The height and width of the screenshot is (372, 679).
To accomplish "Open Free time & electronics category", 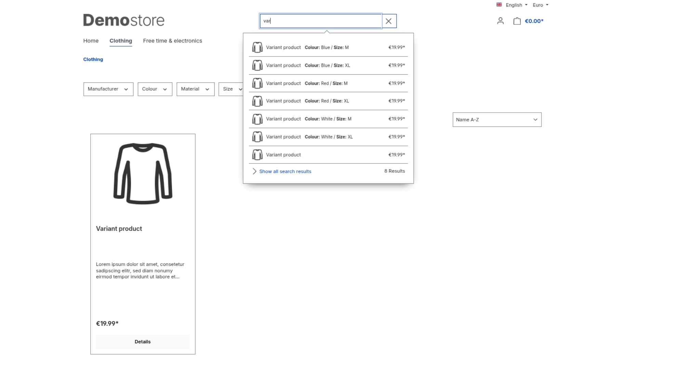I will coord(172,41).
